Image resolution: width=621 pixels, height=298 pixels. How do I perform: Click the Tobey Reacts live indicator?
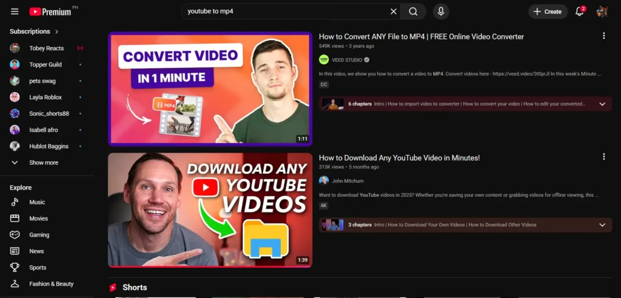tap(80, 48)
